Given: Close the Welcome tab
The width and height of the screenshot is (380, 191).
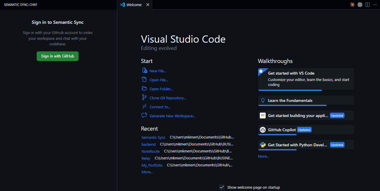Looking at the screenshot, I should [148, 5].
